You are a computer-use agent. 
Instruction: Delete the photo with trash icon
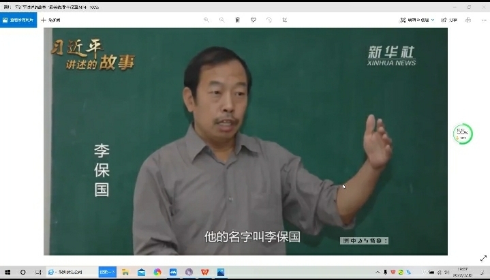tap(237, 20)
